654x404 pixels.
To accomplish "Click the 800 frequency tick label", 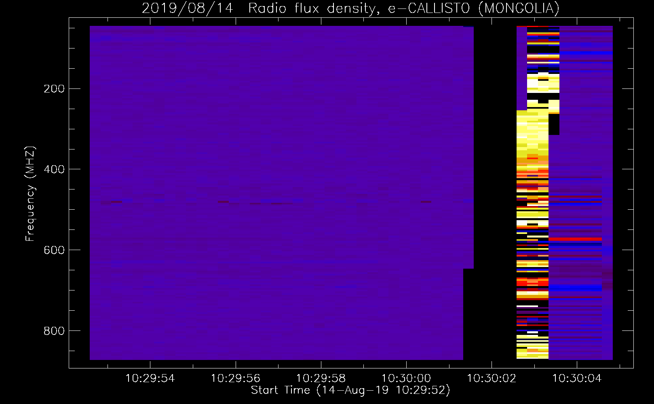I will 54,331.
